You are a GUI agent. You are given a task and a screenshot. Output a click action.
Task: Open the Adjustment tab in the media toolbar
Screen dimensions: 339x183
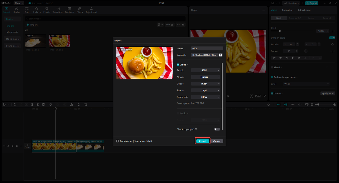91,10
